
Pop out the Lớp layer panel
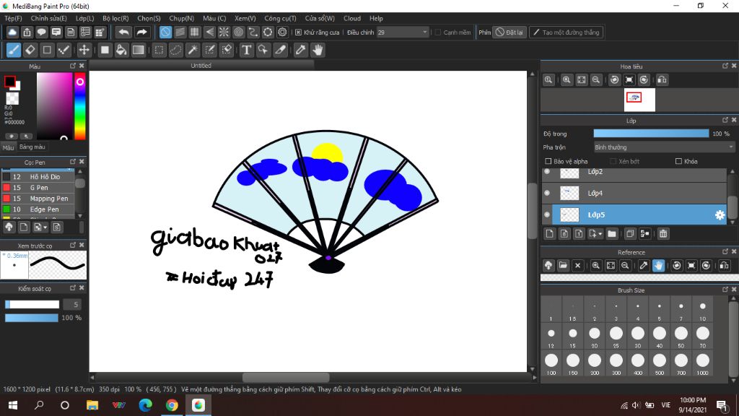tap(725, 121)
